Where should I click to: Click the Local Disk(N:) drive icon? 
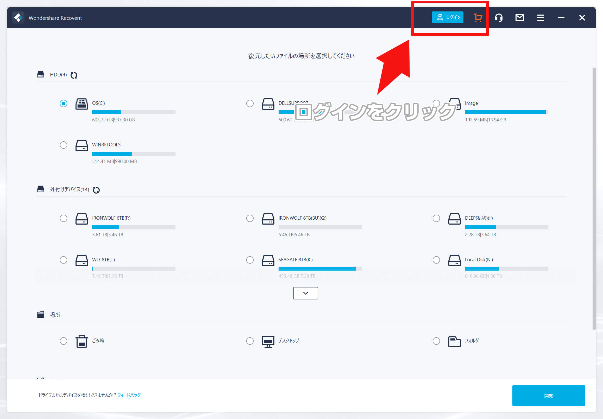point(455,260)
